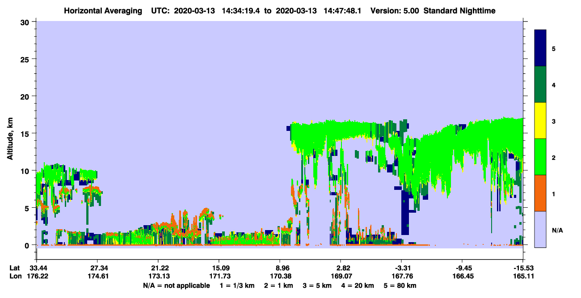
Task: Click the orange color bar segment labeled 1
Action: point(540,193)
